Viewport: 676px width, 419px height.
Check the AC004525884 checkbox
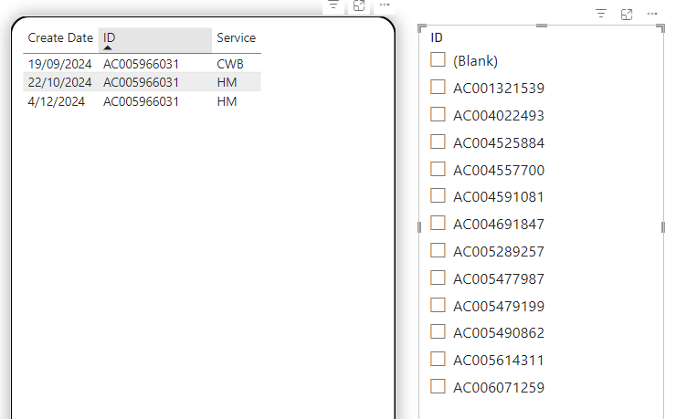tap(438, 141)
